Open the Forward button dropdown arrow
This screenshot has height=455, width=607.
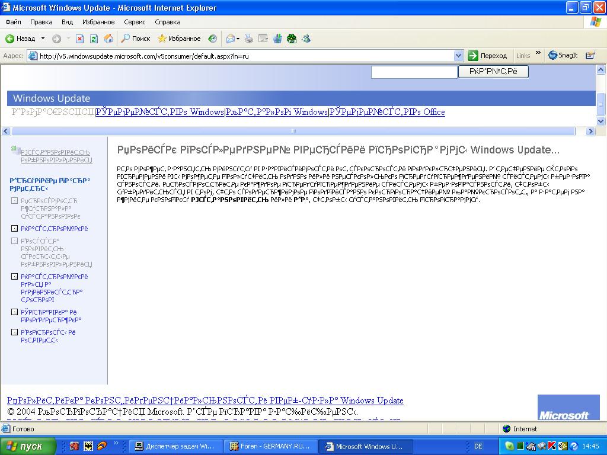click(x=68, y=39)
